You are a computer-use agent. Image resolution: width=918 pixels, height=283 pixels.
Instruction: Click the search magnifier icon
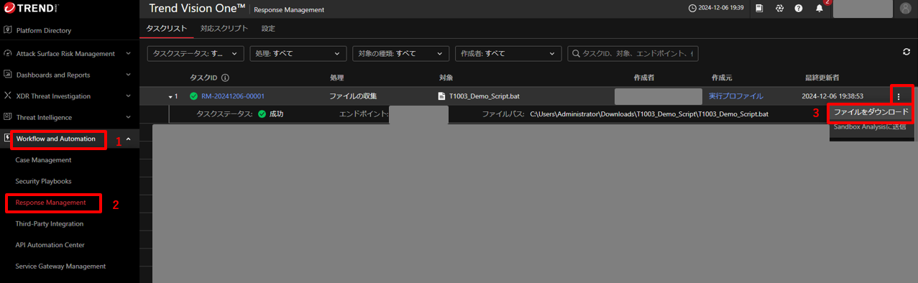point(575,54)
